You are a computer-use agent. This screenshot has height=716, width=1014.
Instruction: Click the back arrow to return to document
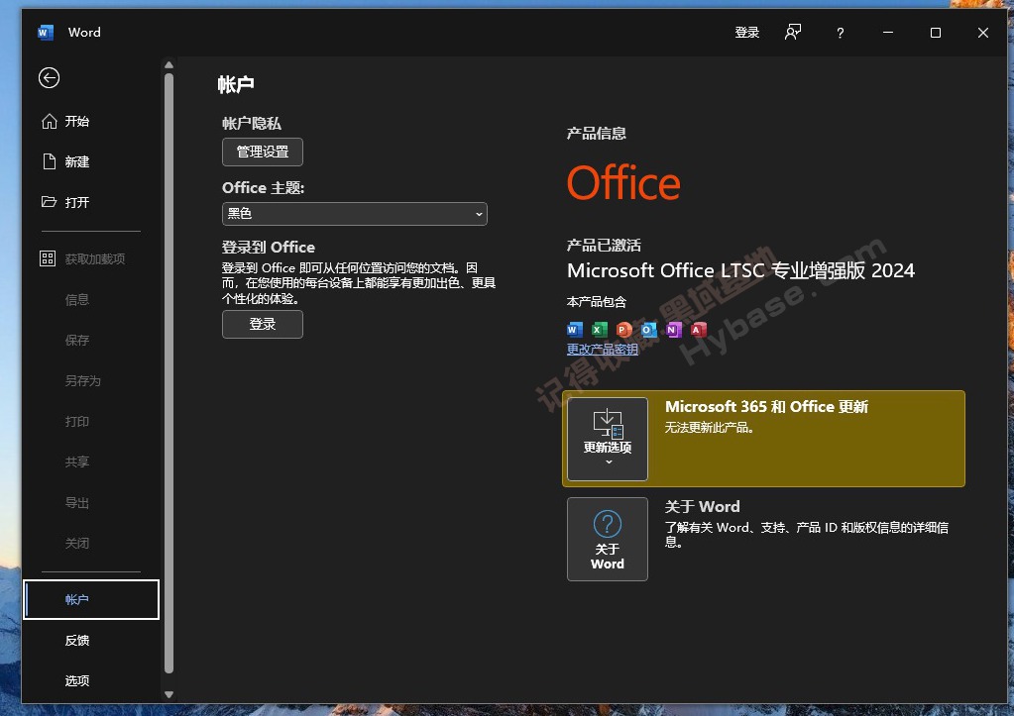coord(50,78)
